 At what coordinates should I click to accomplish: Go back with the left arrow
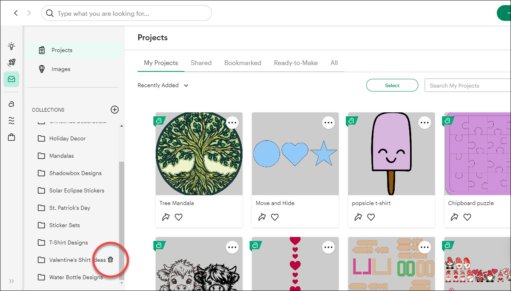(x=16, y=13)
